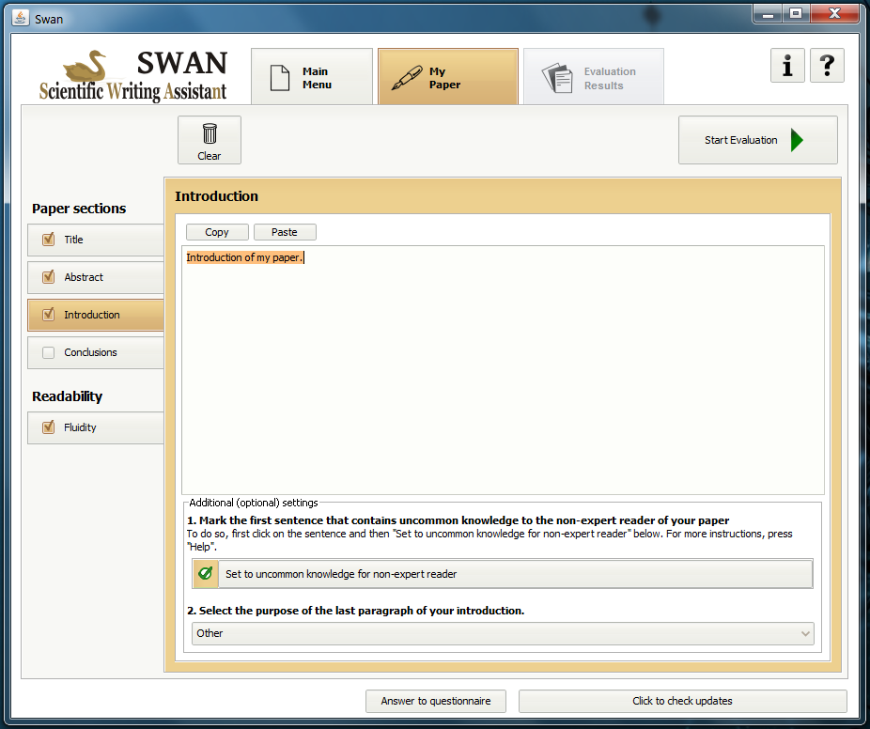This screenshot has height=729, width=870.
Task: Enable the Conclusions section checkbox
Action: (48, 352)
